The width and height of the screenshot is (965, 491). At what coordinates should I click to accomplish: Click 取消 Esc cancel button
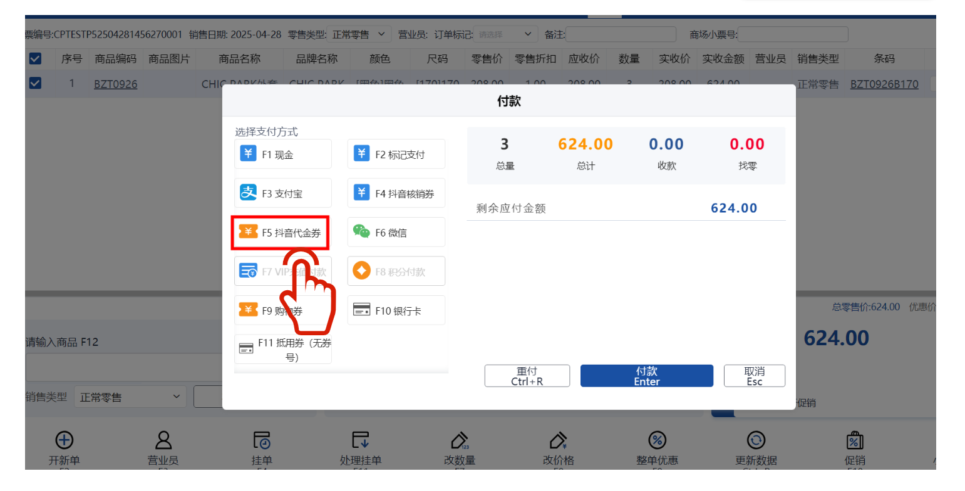[x=754, y=376]
